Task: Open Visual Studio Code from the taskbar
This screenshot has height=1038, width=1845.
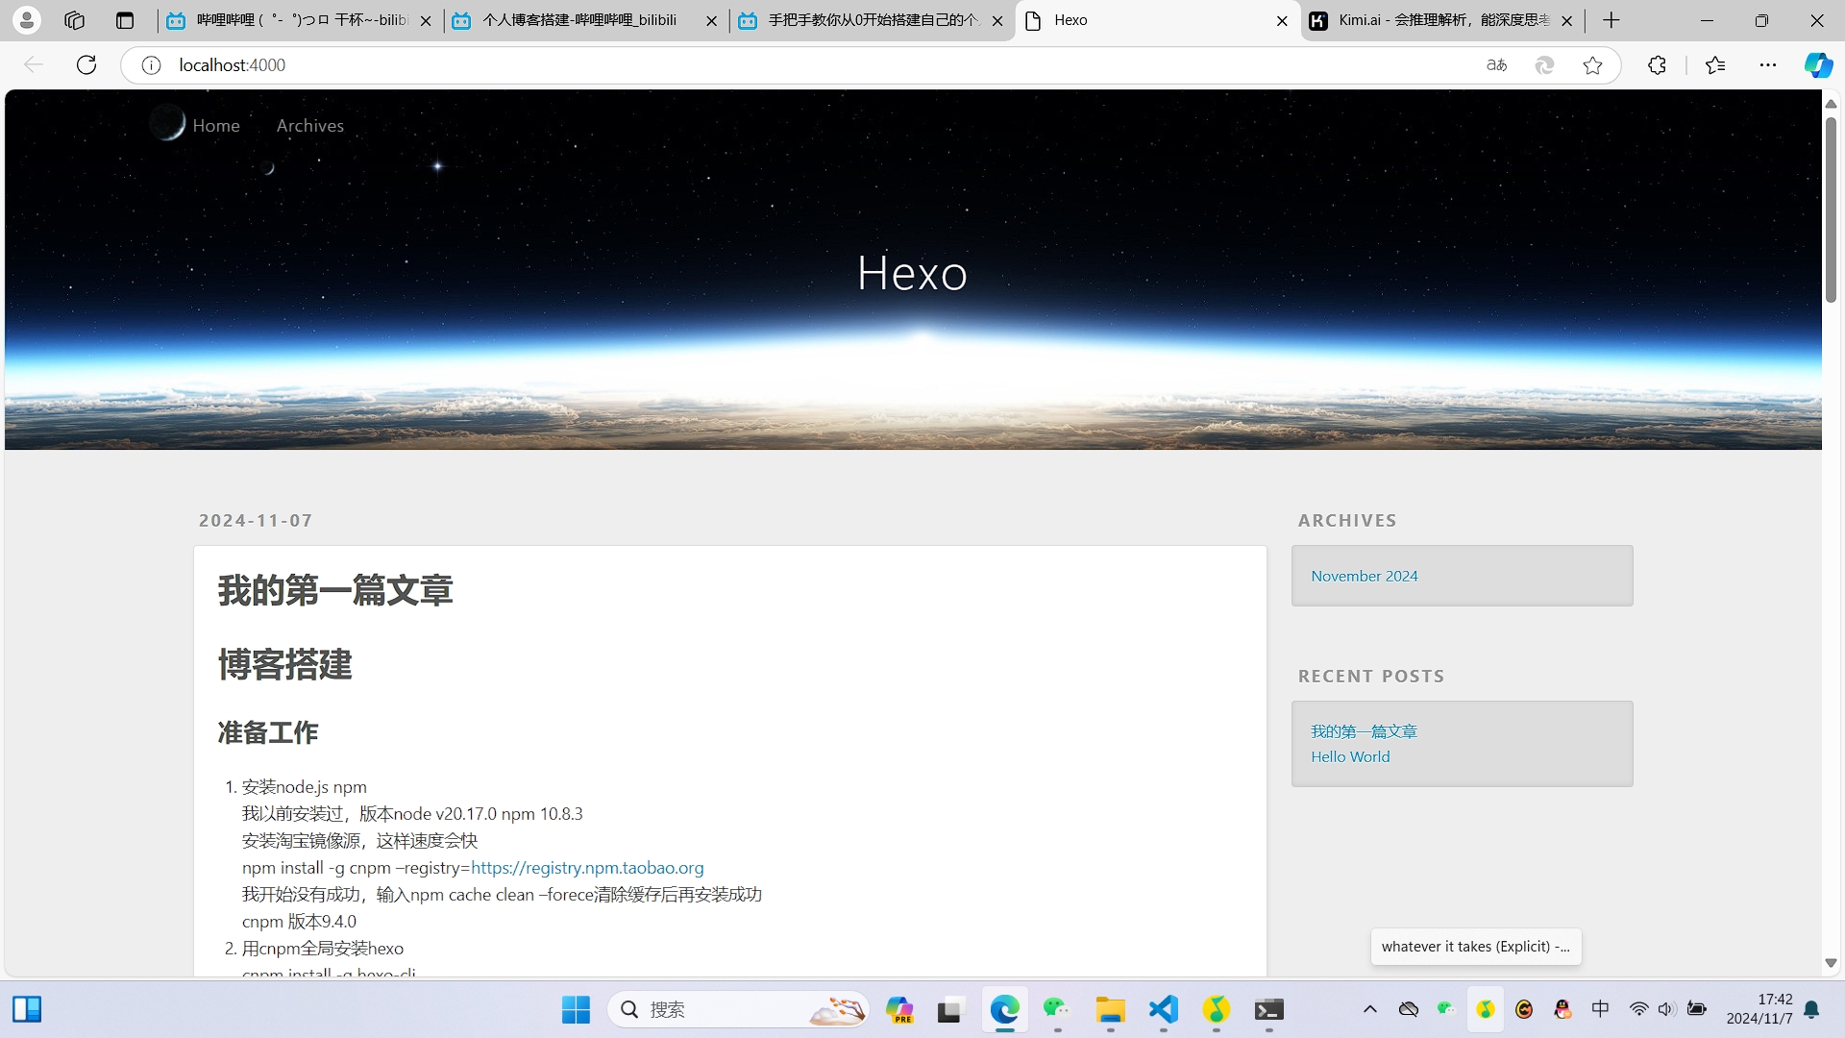Action: coord(1163,1009)
